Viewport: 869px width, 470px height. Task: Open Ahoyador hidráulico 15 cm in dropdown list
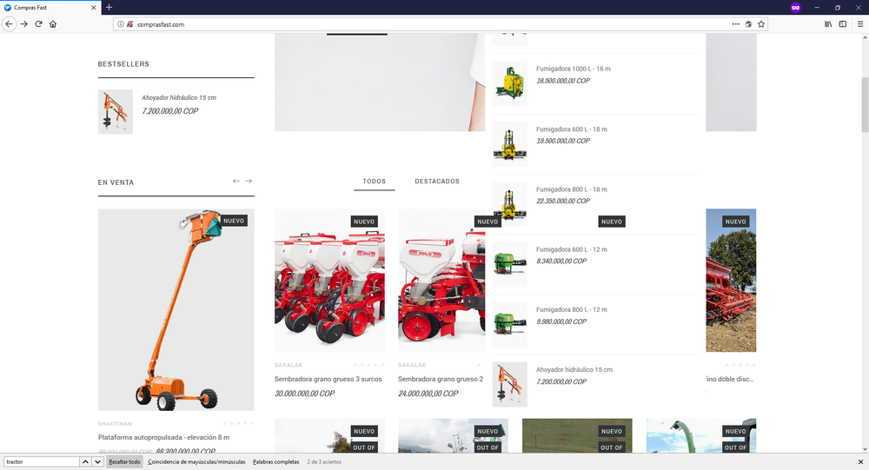[574, 370]
